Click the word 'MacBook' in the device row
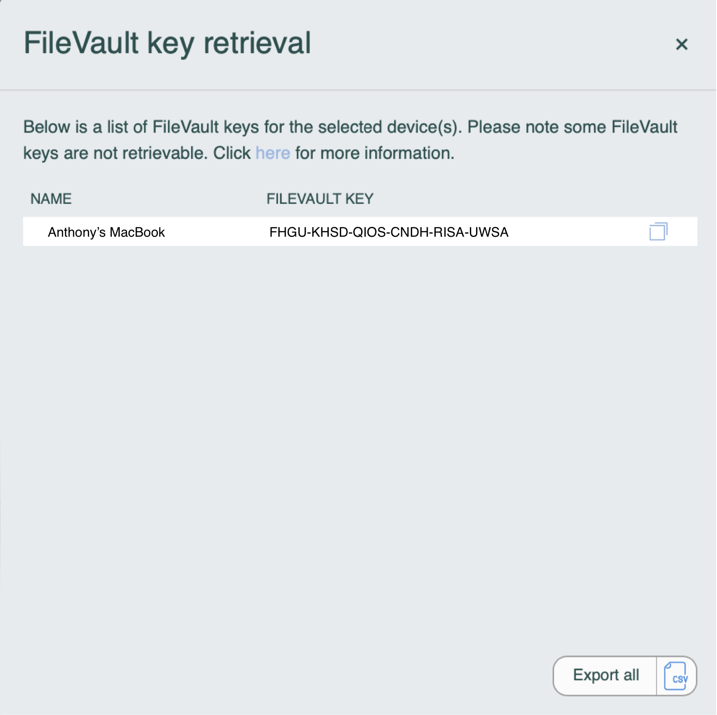Screen dimensions: 717x715 click(137, 232)
